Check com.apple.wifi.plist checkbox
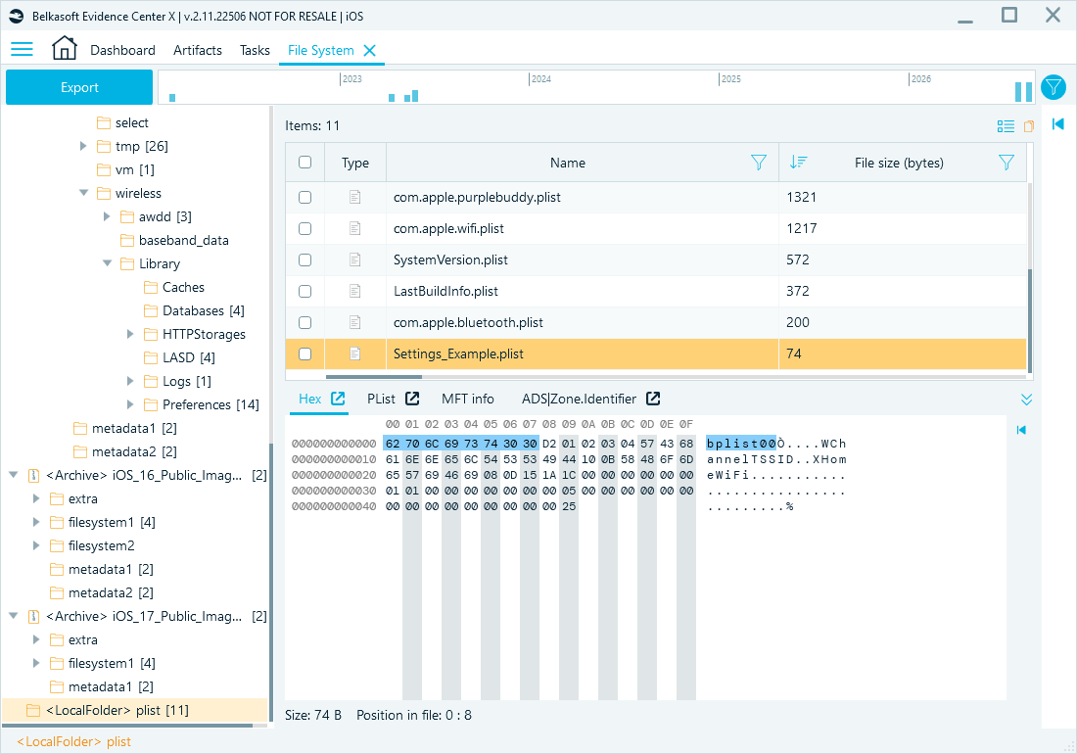This screenshot has height=754, width=1077. (x=304, y=229)
